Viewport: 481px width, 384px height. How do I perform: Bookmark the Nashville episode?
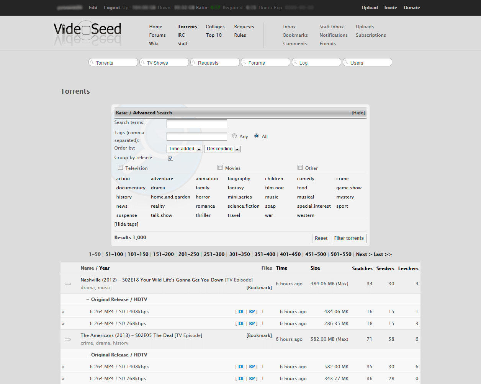(259, 288)
